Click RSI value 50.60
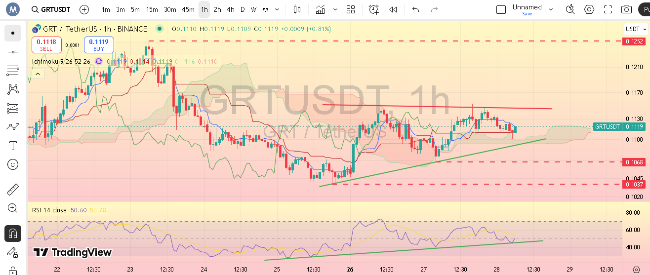The height and width of the screenshot is (275, 650). click(x=79, y=210)
